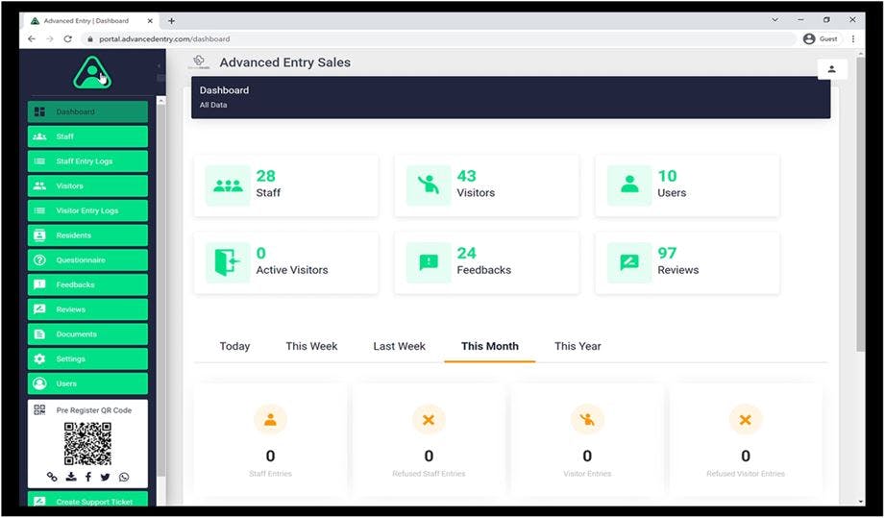Click the company logo beside Advanced Entry Sales
885x518 pixels.
[x=199, y=62]
